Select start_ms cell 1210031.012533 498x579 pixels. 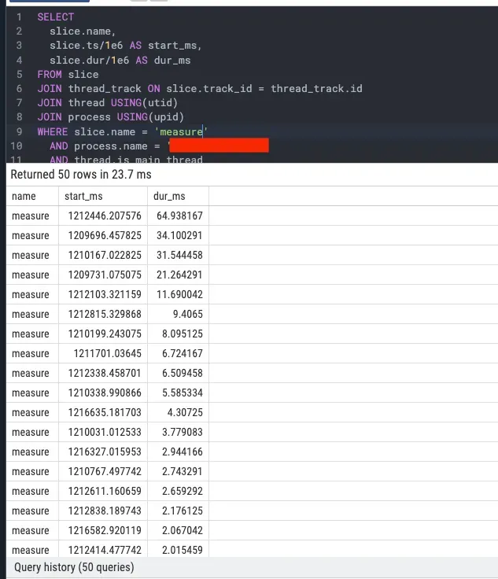[x=105, y=432]
